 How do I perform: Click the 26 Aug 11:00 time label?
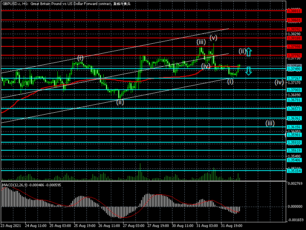click(x=109, y=226)
